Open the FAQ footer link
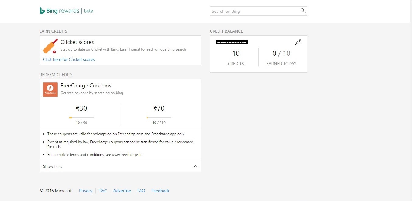Screen dimensions: 412x201 tap(141, 191)
